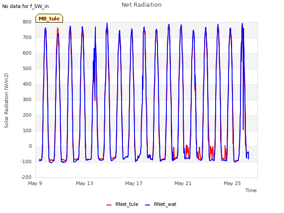Click the Net Radiation chart title

(x=142, y=5)
